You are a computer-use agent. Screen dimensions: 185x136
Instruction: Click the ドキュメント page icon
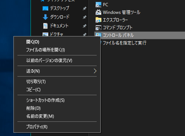[45, 26]
